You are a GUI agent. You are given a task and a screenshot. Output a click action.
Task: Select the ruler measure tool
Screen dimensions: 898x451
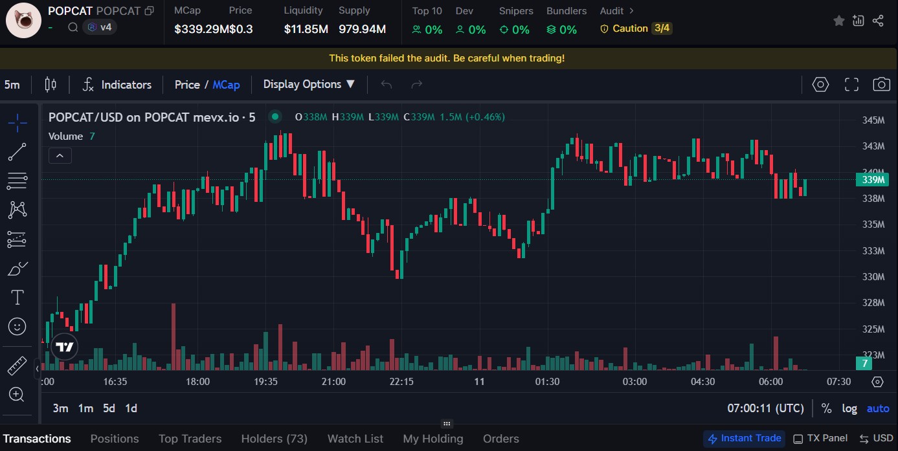[x=17, y=366]
